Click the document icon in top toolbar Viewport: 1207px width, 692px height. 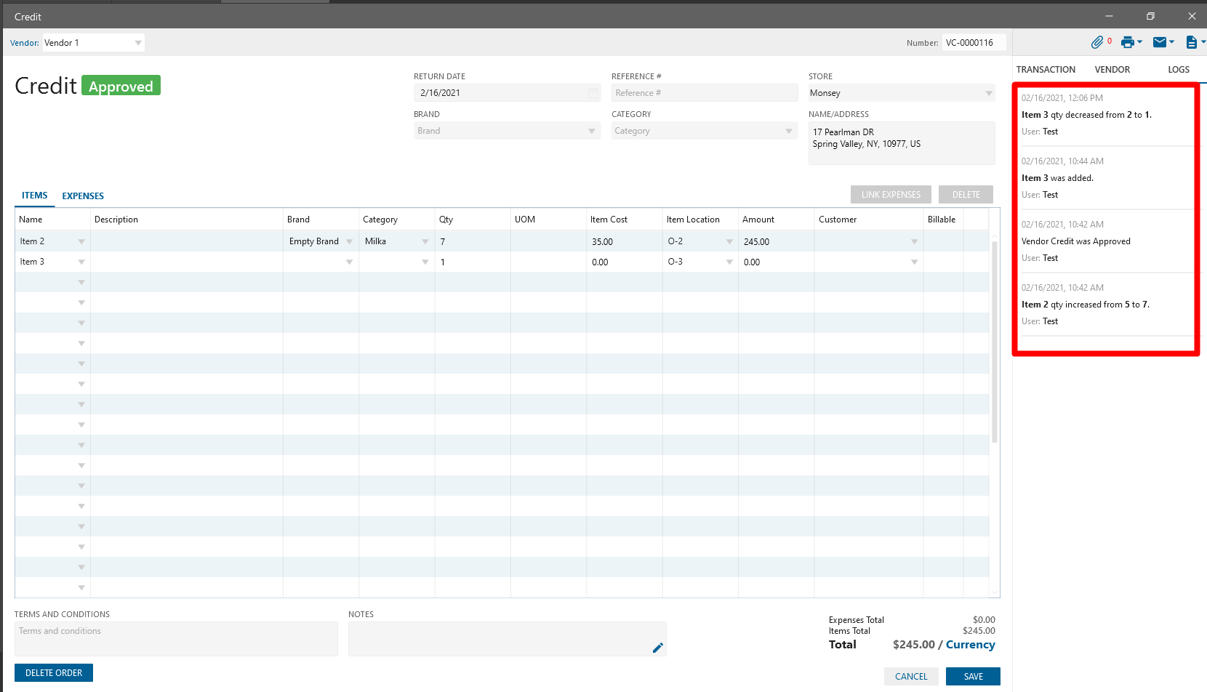pos(1191,42)
